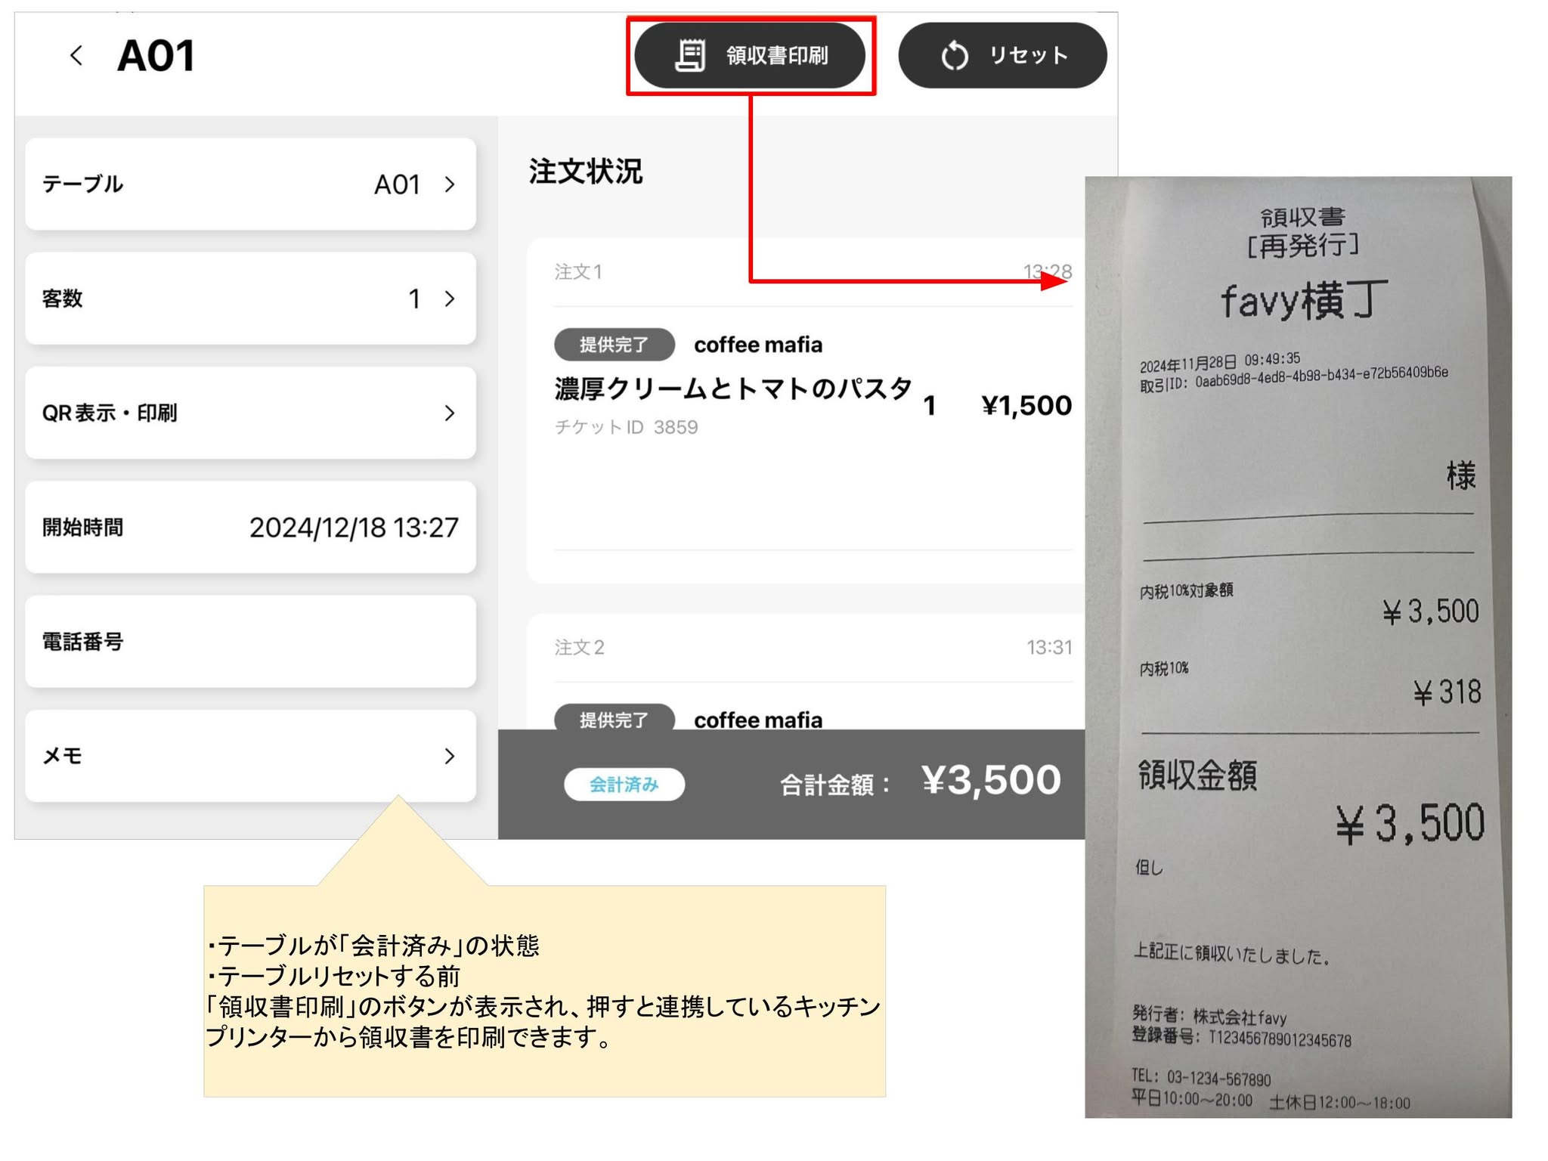Click the 注文2 header
This screenshot has width=1548, height=1161.
click(x=580, y=648)
